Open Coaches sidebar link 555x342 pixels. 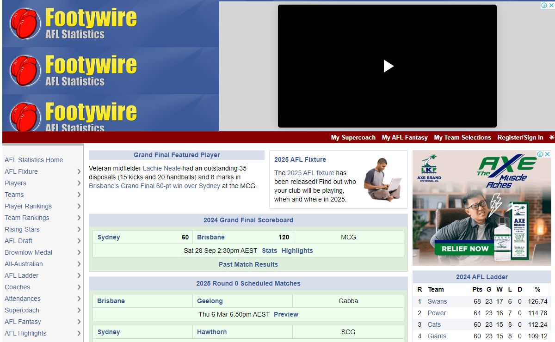pyautogui.click(x=18, y=287)
